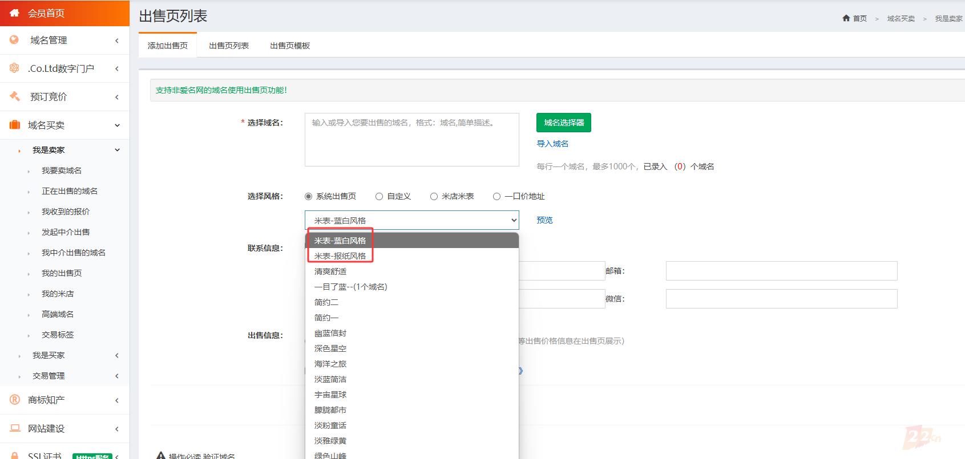The image size is (965, 459).
Task: Click the breadcrumb home icon at top right
Action: [846, 18]
